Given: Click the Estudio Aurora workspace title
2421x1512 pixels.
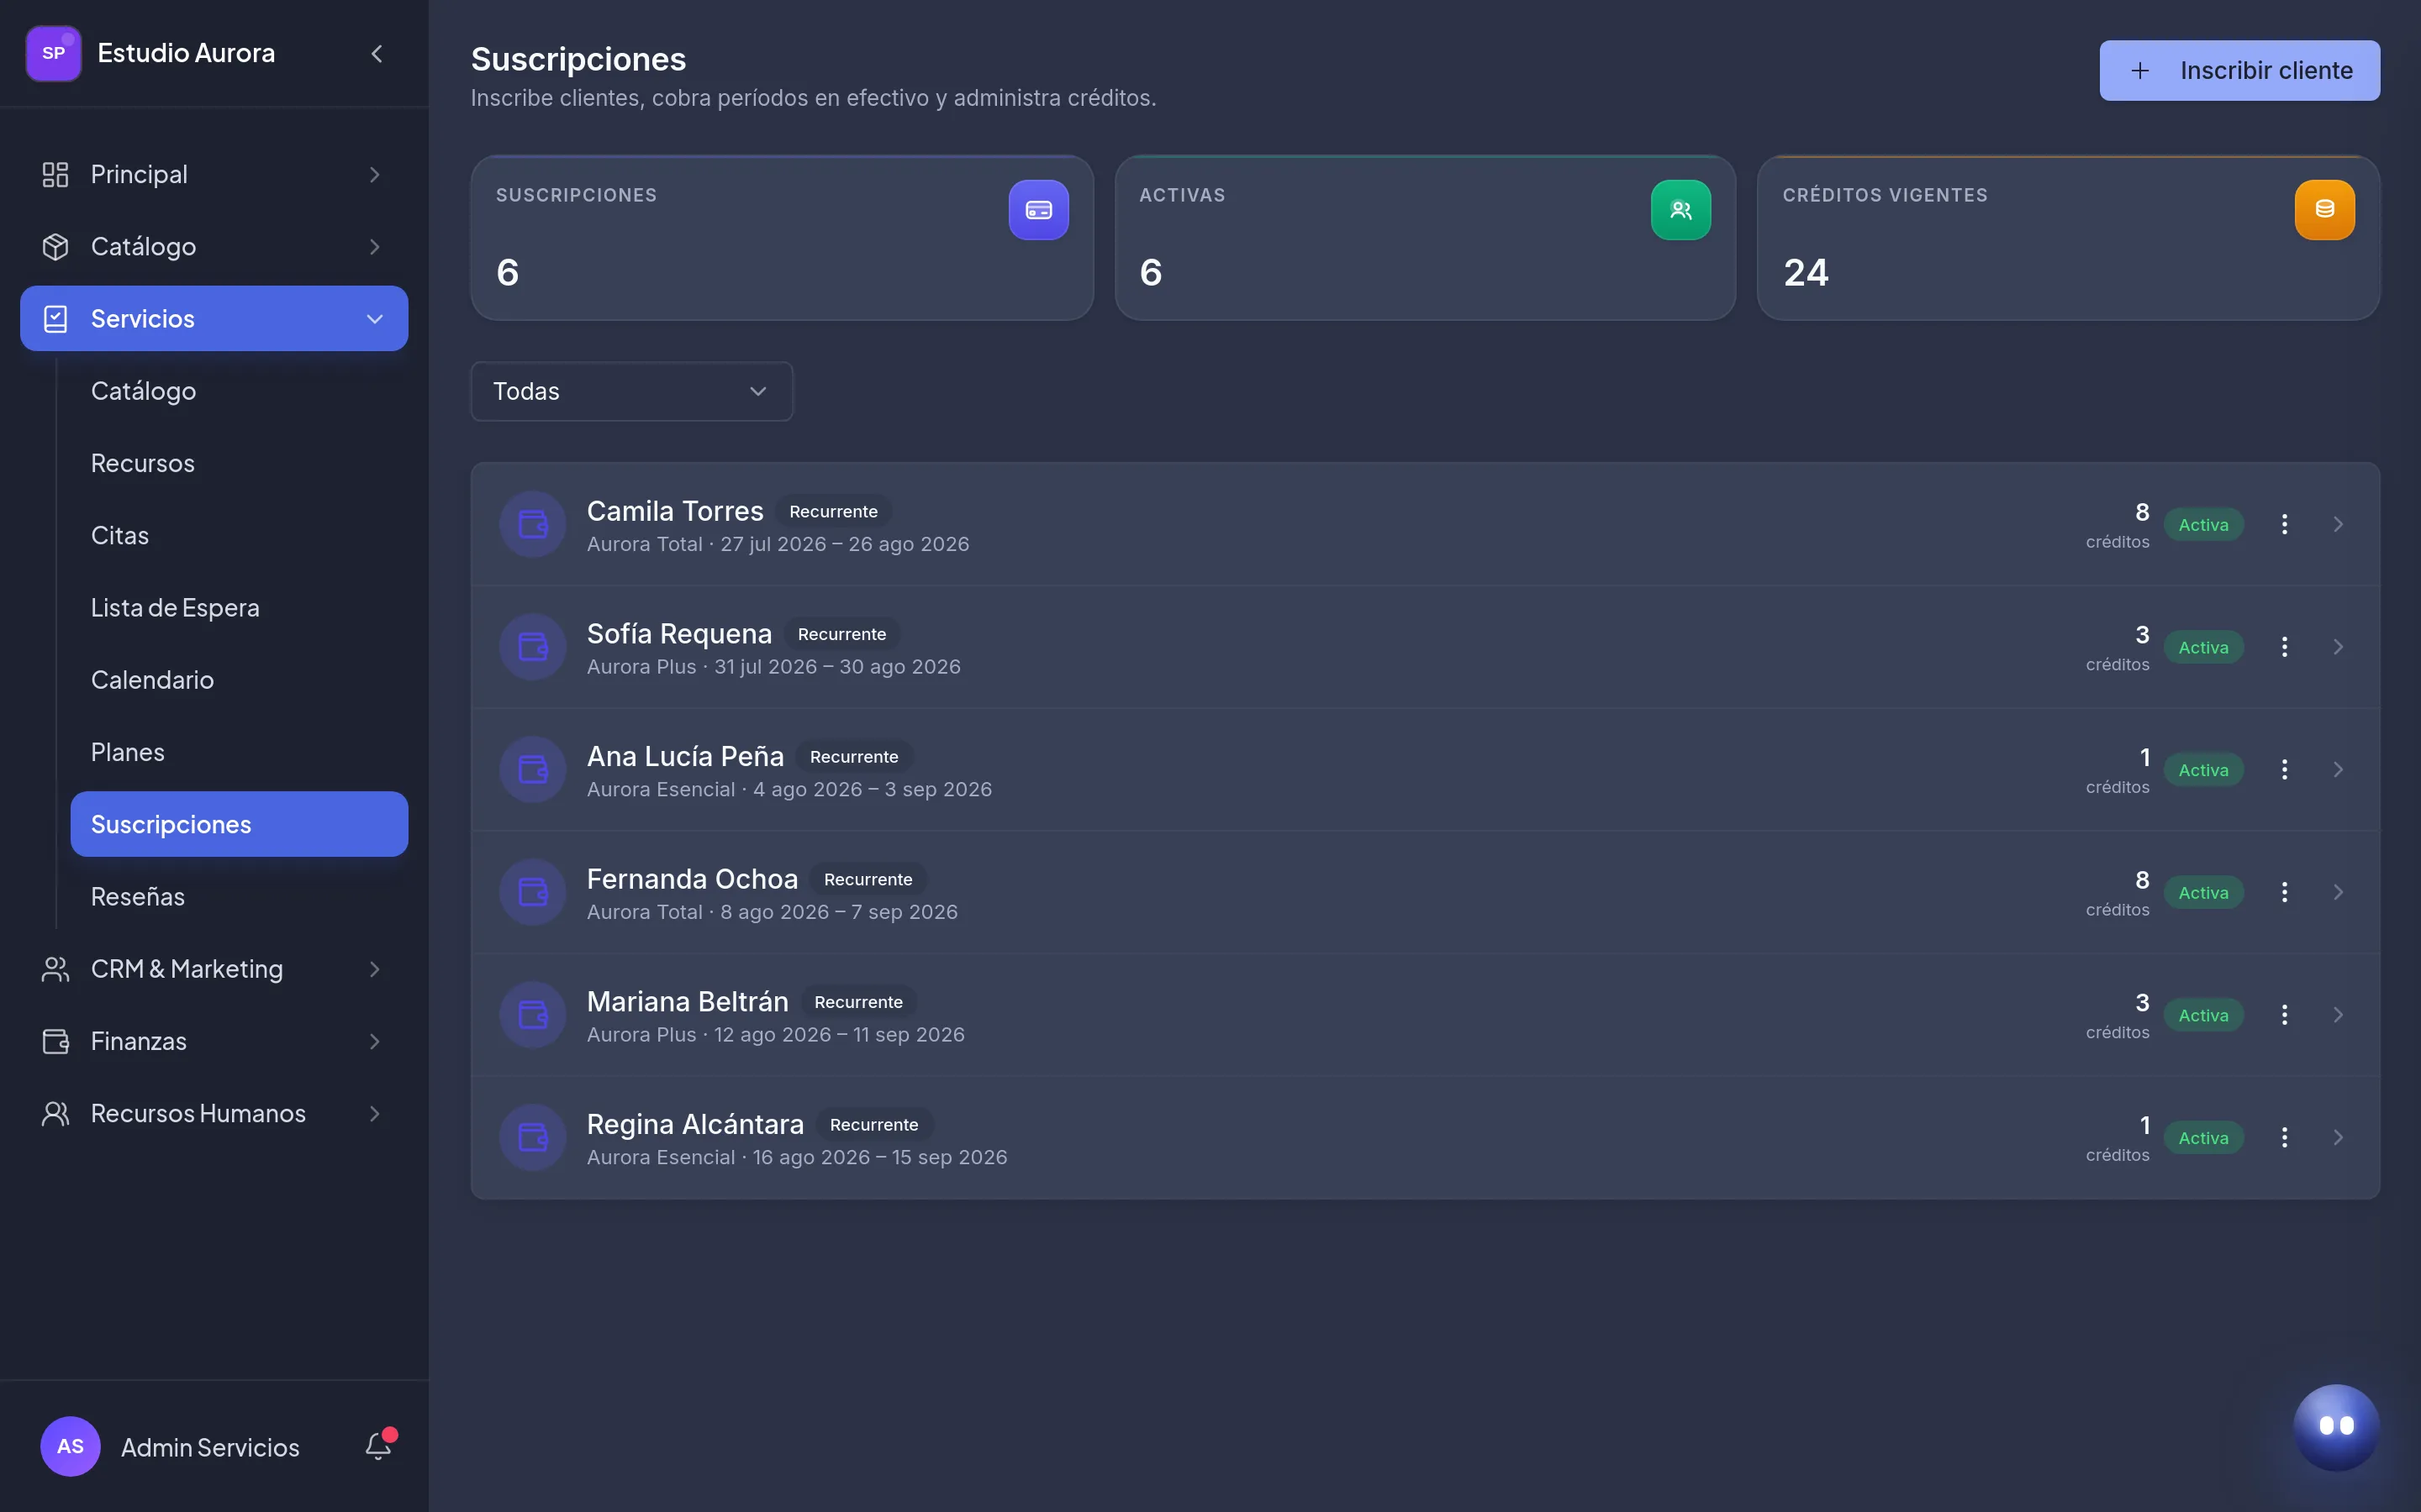Looking at the screenshot, I should [x=186, y=53].
